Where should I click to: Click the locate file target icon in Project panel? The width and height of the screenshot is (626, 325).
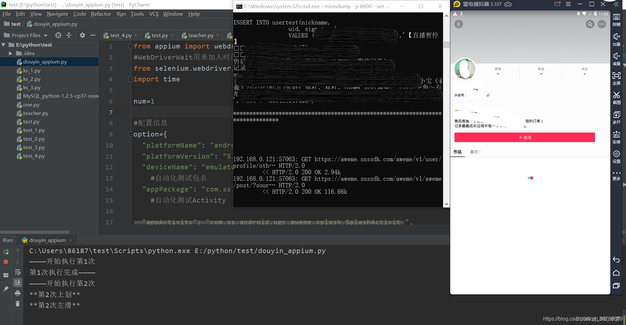tap(58, 35)
